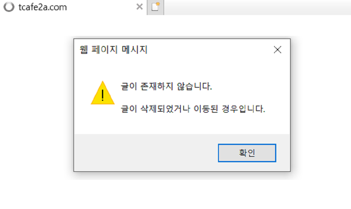The image size is (351, 209).
Task: Click the 웹 페이지 메시지 dialog title
Action: pyautogui.click(x=113, y=50)
